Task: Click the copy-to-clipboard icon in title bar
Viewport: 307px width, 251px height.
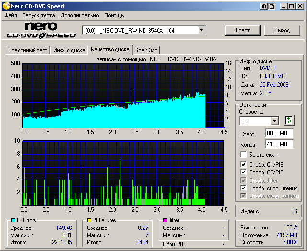Action: [x=264, y=6]
